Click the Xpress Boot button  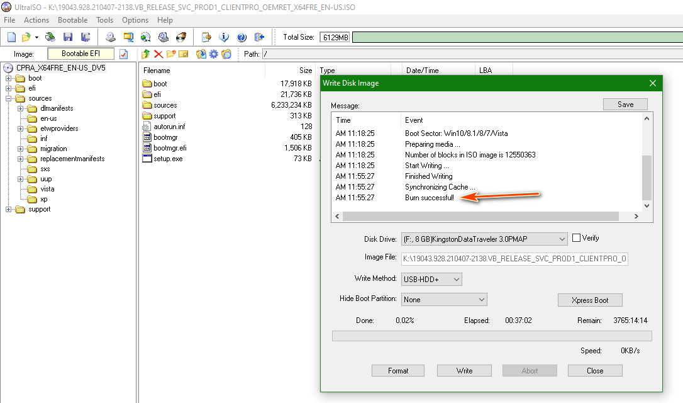(x=590, y=300)
